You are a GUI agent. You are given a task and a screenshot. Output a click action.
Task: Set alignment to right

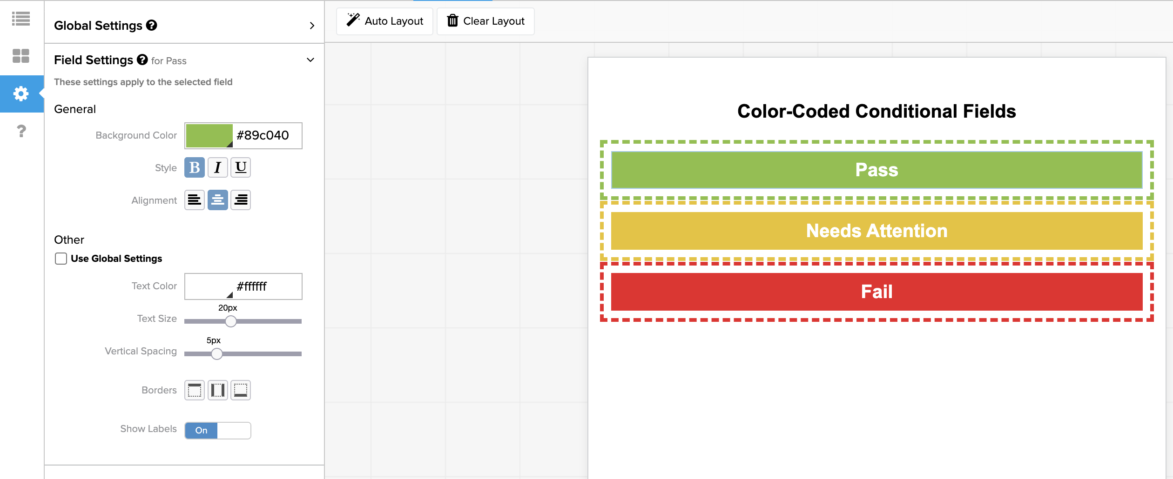[241, 200]
